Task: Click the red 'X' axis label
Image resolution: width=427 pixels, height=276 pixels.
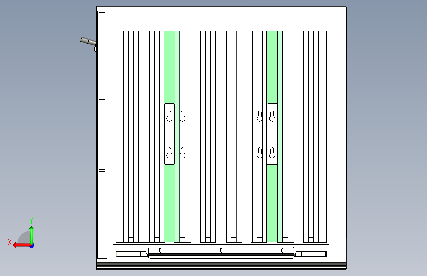Action: coord(10,242)
